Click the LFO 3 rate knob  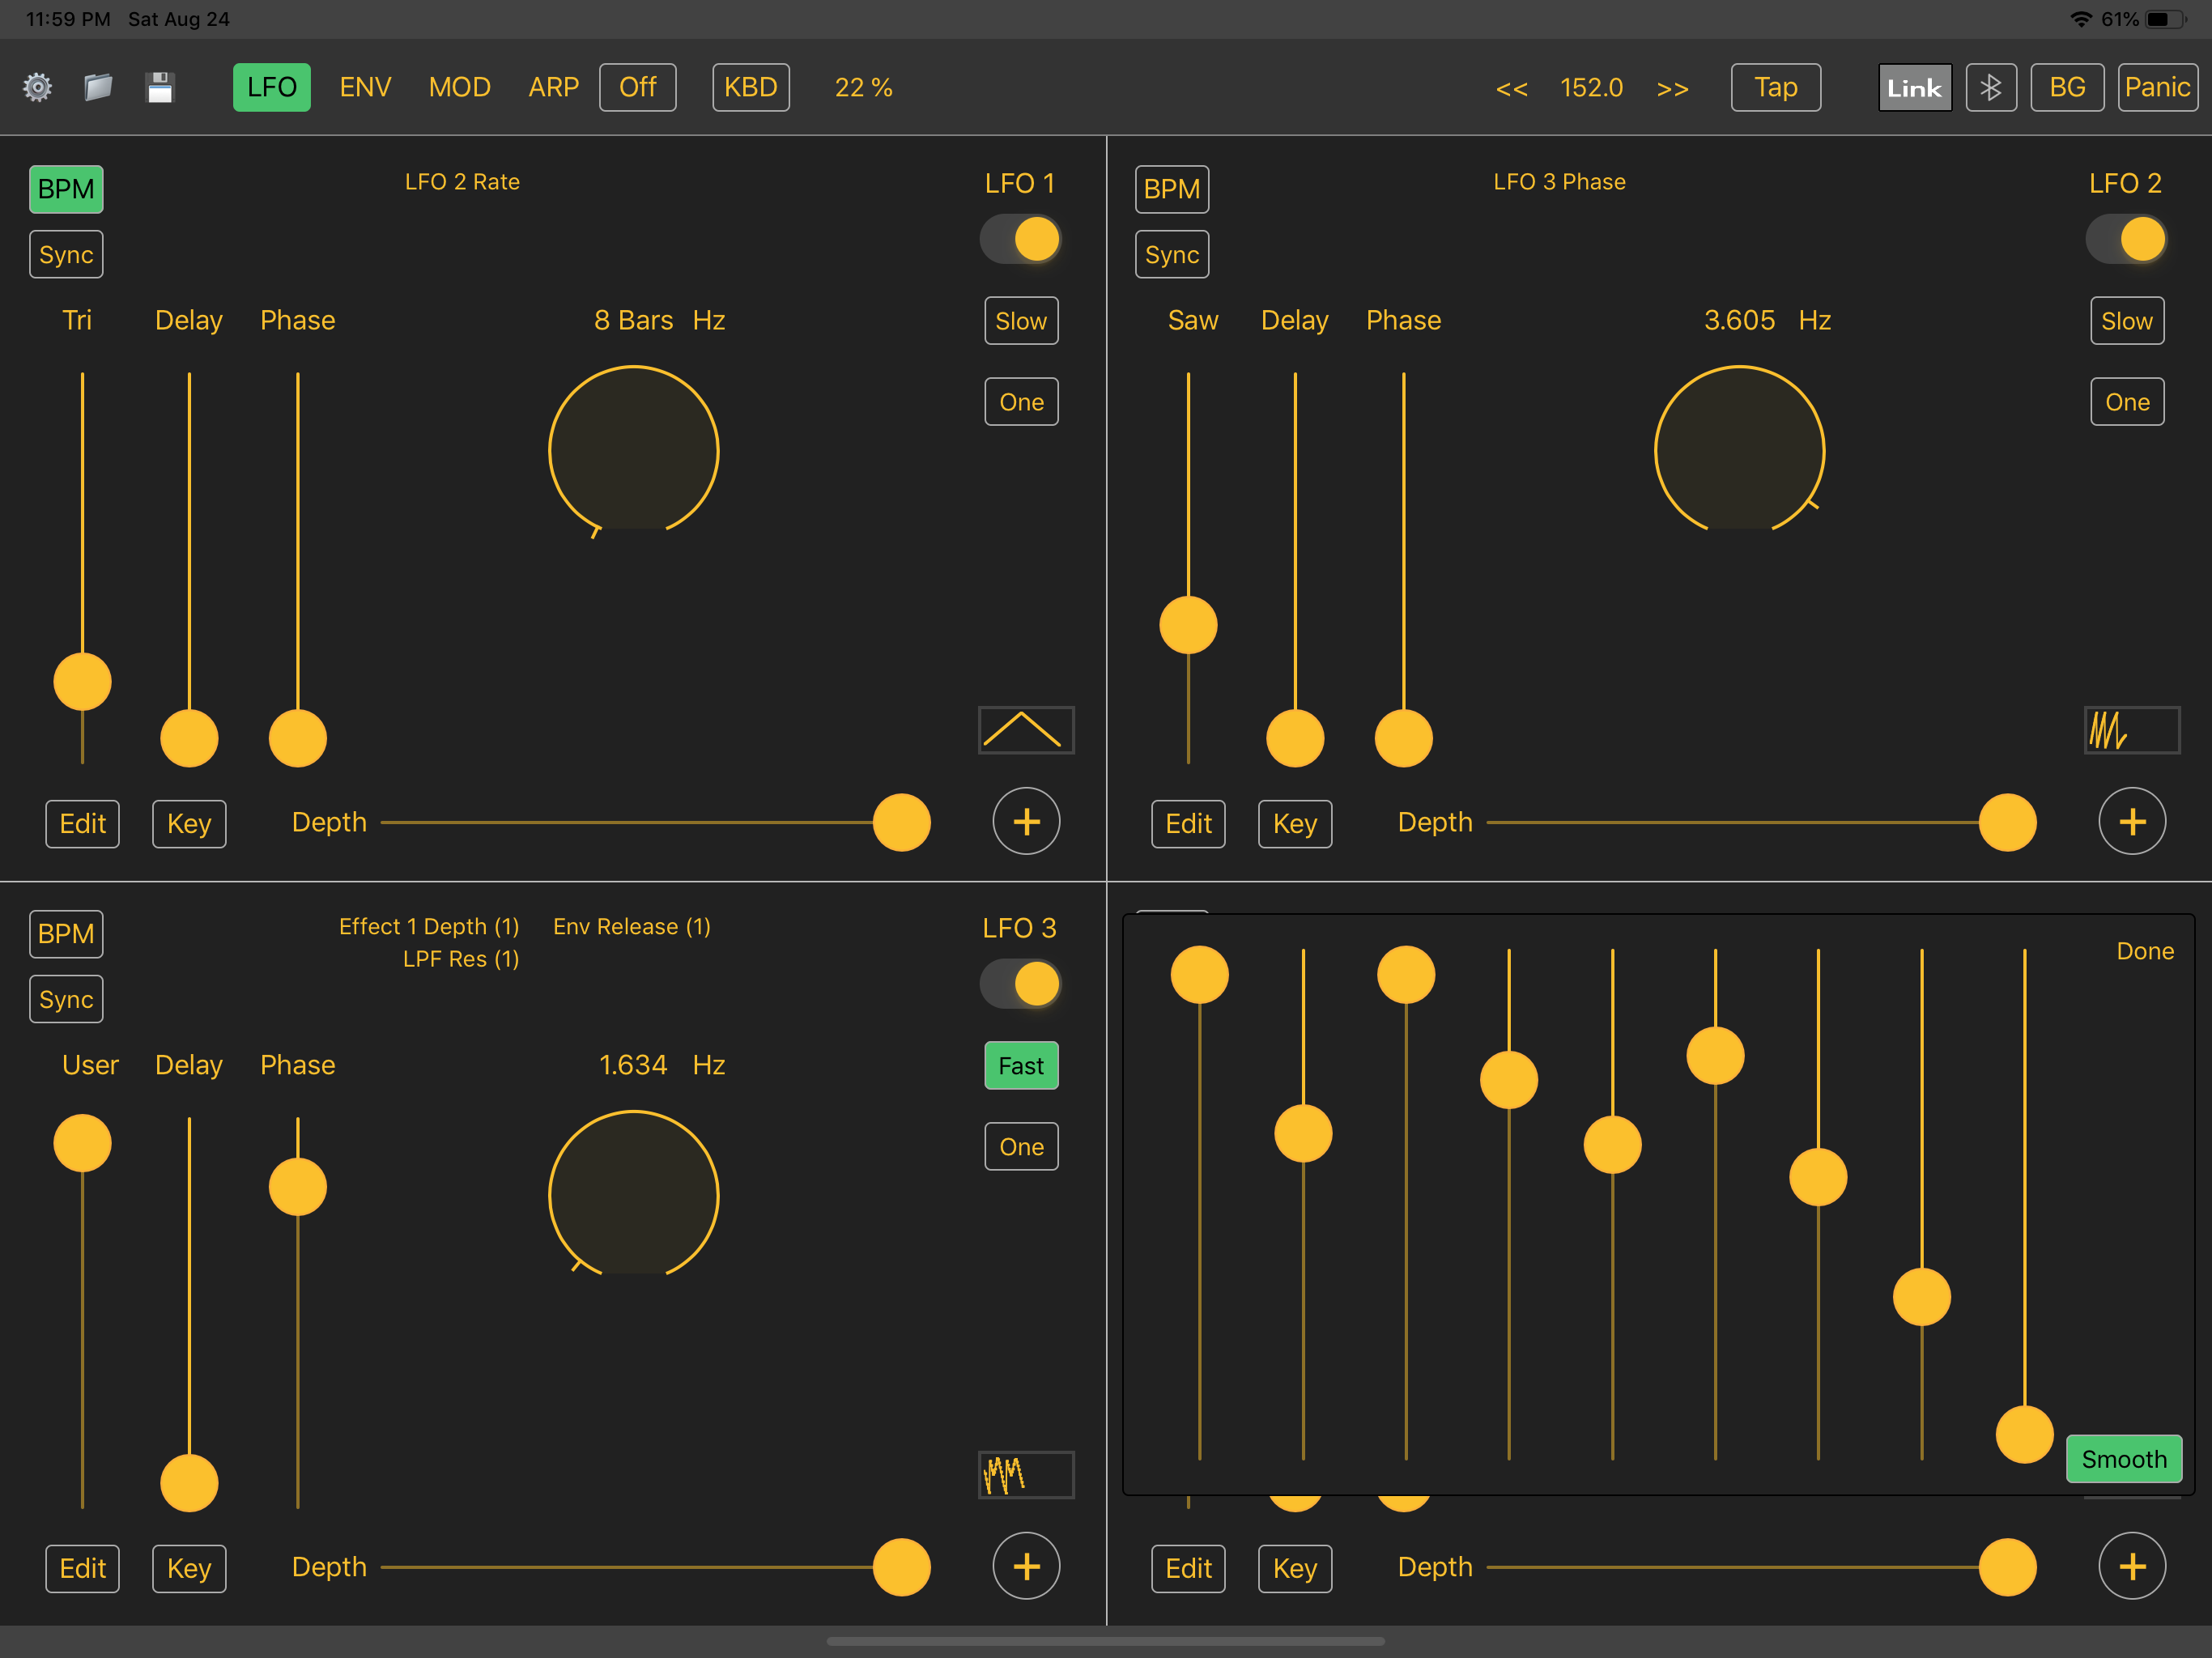(633, 1195)
